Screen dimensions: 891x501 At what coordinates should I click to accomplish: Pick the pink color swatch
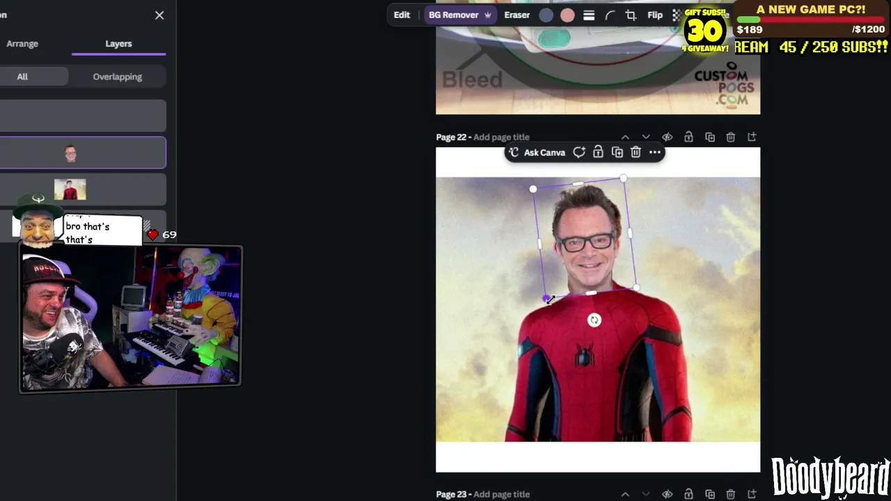point(567,15)
